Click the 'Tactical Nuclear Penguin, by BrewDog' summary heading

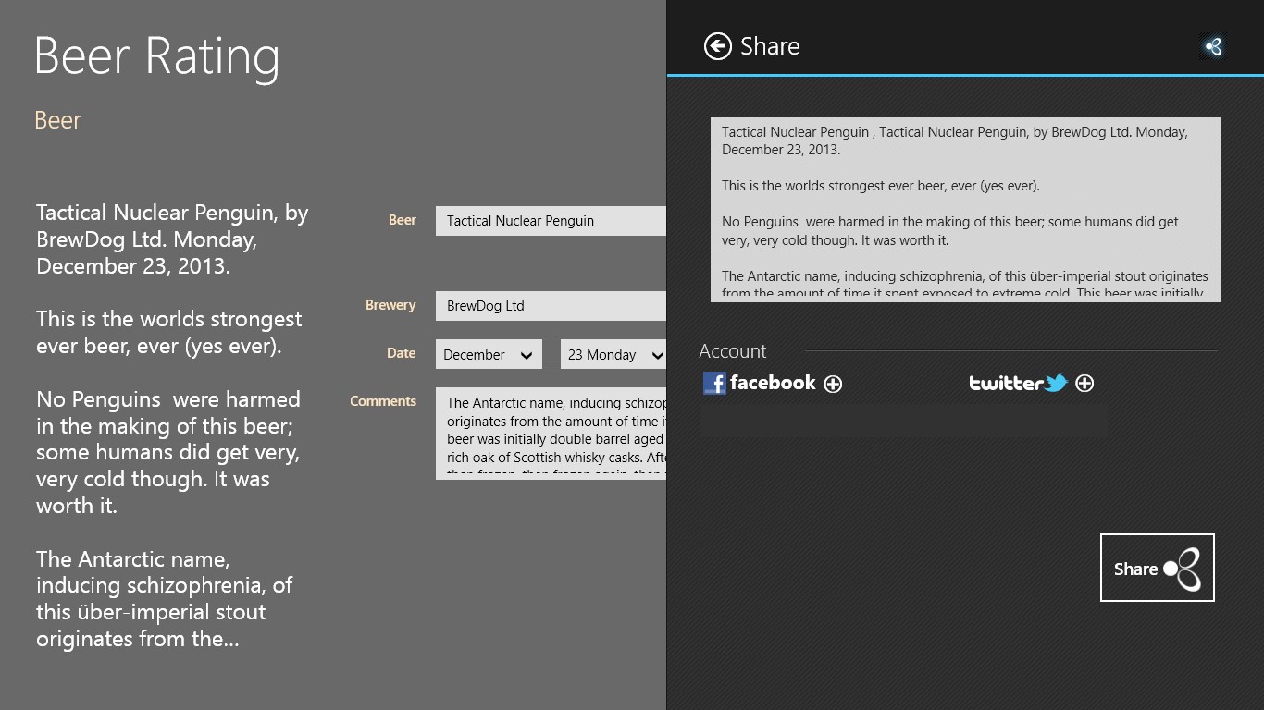tap(172, 239)
